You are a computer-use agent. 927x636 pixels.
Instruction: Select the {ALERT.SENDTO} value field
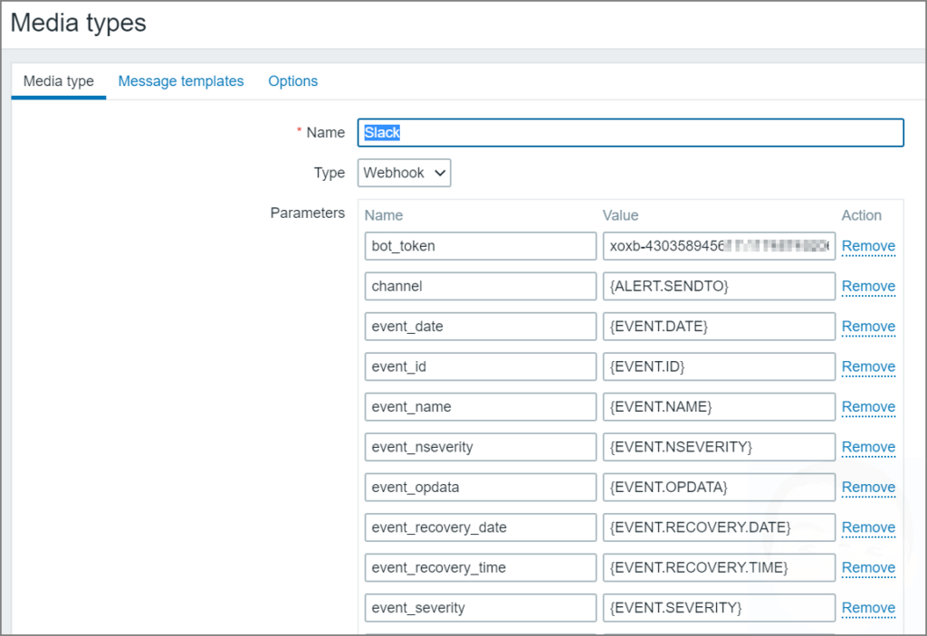tap(719, 286)
